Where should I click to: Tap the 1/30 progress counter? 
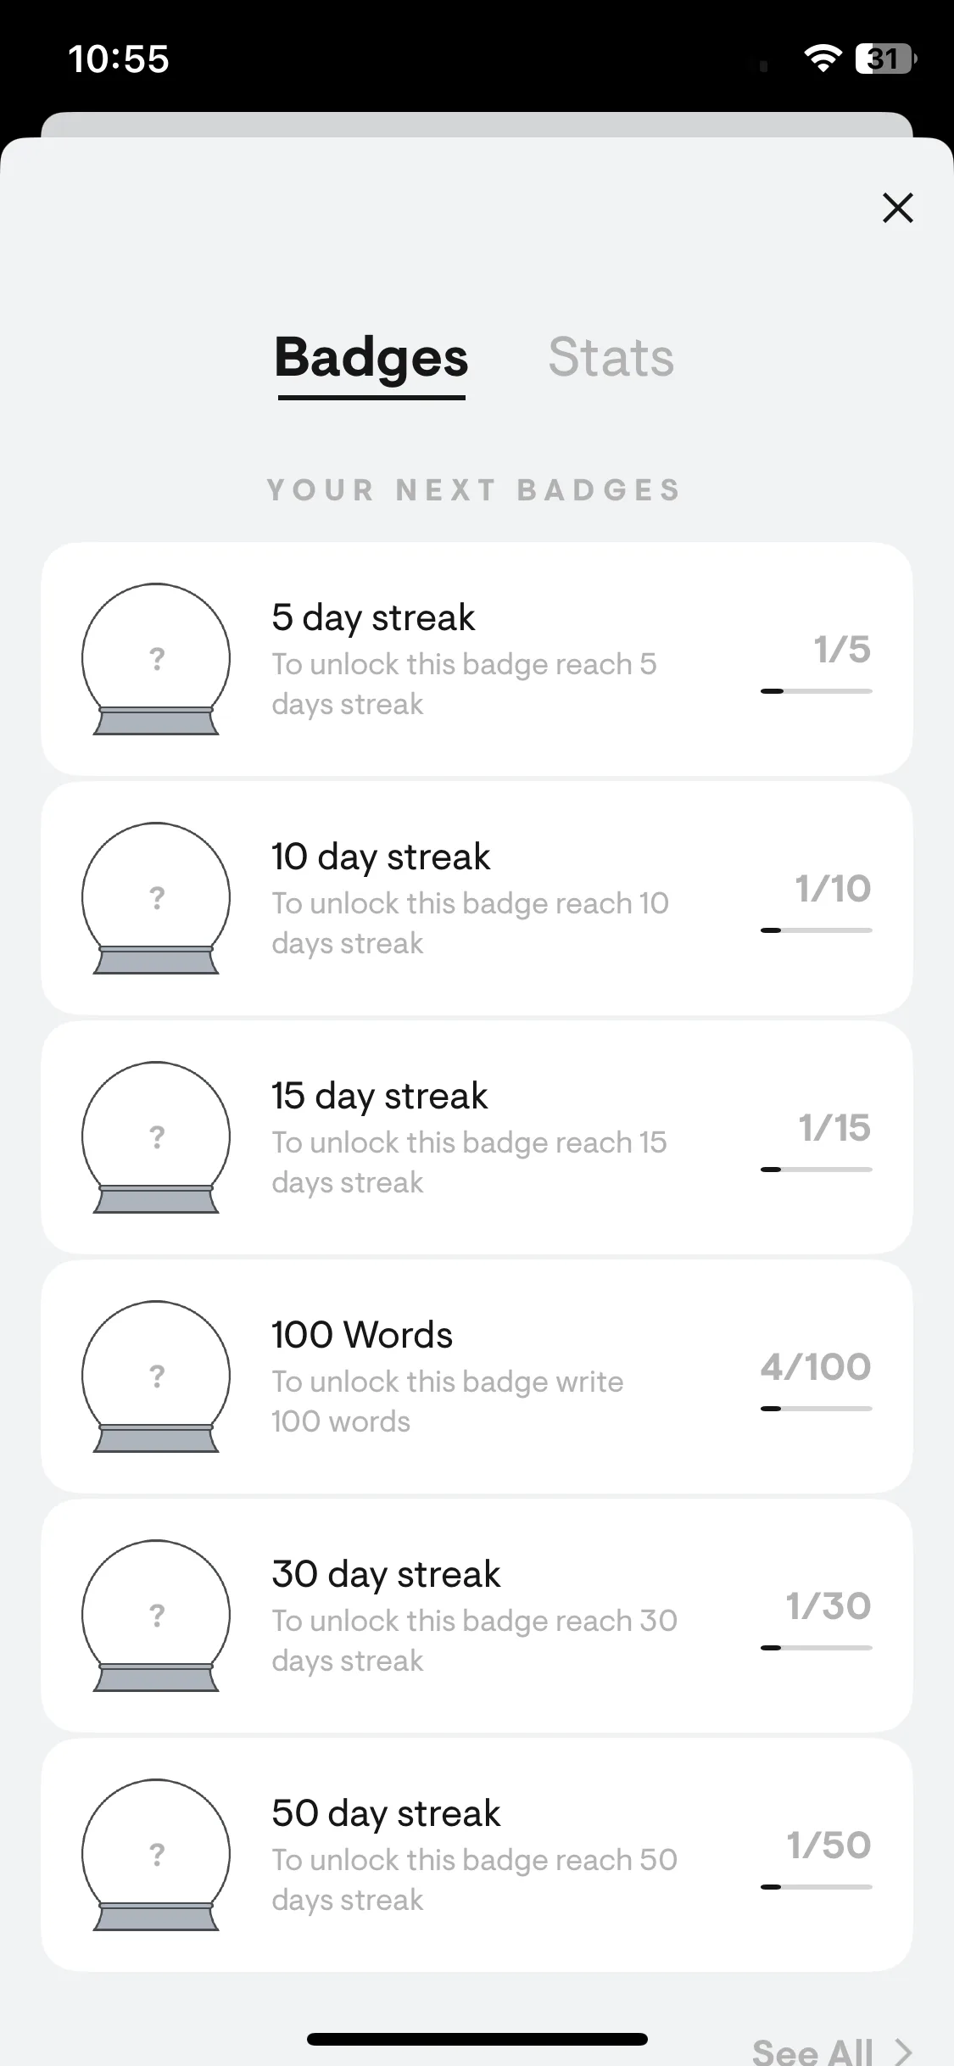[x=828, y=1606]
